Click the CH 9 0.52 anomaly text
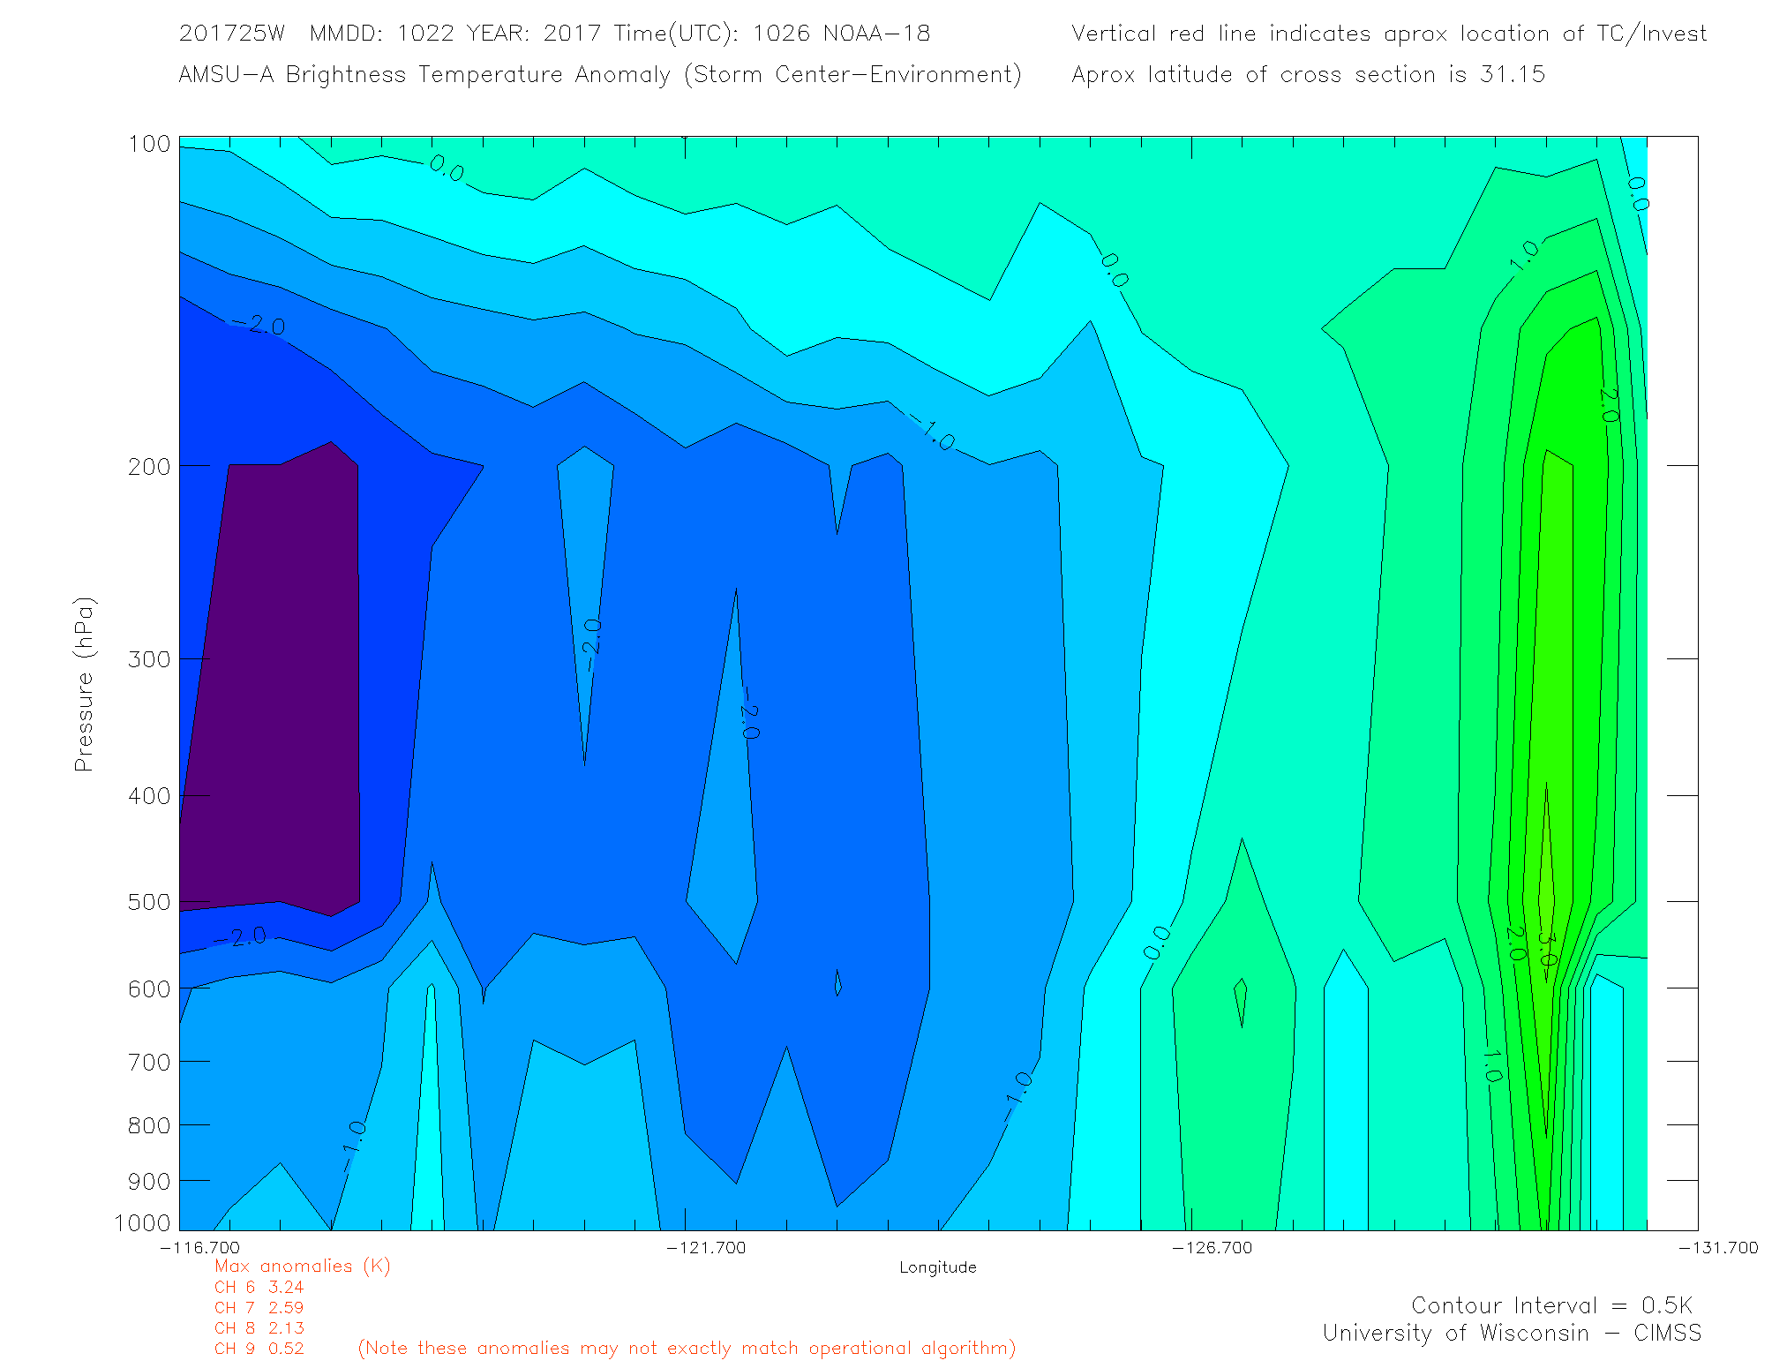 (x=259, y=1348)
